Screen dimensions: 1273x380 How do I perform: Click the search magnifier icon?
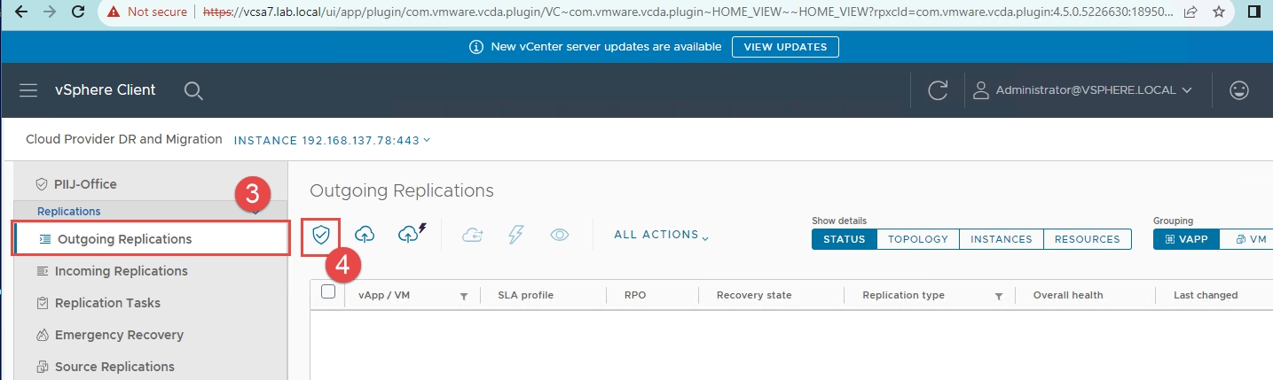193,90
